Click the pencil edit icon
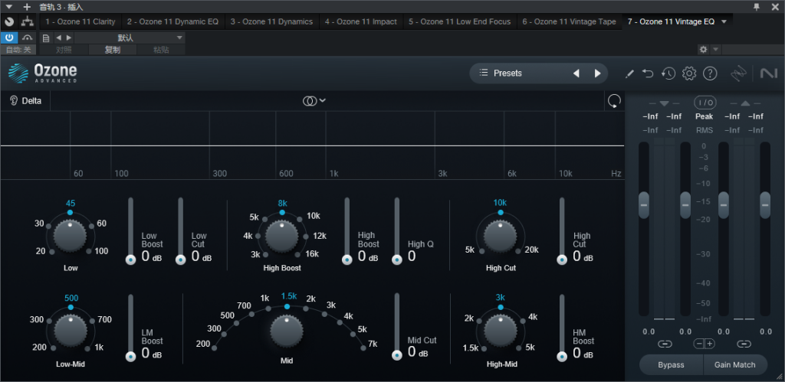 (630, 73)
